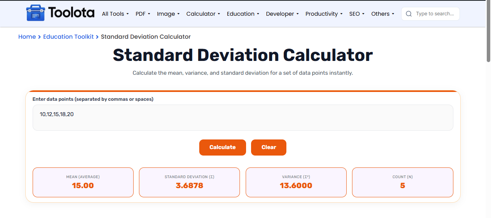Click the page vertical scrollbar thumb
Viewport: 491px width, 218px height.
(x=488, y=32)
